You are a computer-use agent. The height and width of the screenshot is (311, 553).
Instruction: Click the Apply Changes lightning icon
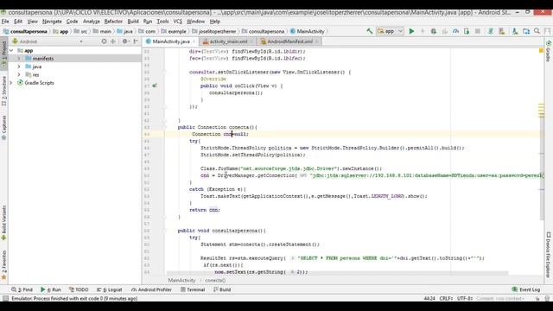(423, 31)
